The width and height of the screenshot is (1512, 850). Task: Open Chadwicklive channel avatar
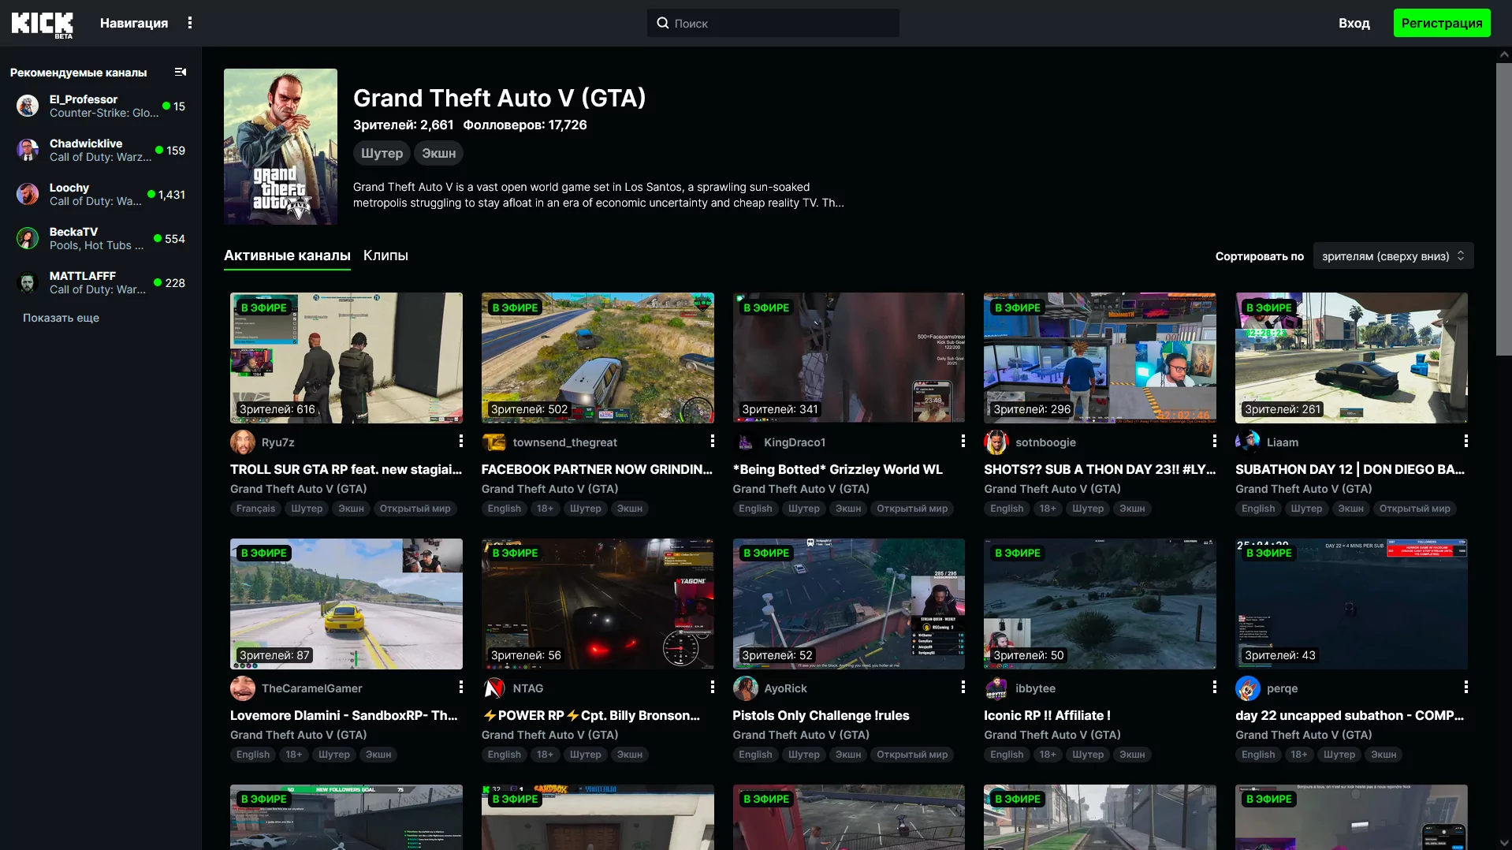pyautogui.click(x=28, y=150)
